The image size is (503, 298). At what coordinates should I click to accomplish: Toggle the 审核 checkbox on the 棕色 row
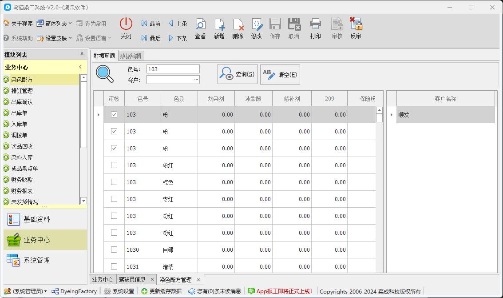[x=114, y=182]
